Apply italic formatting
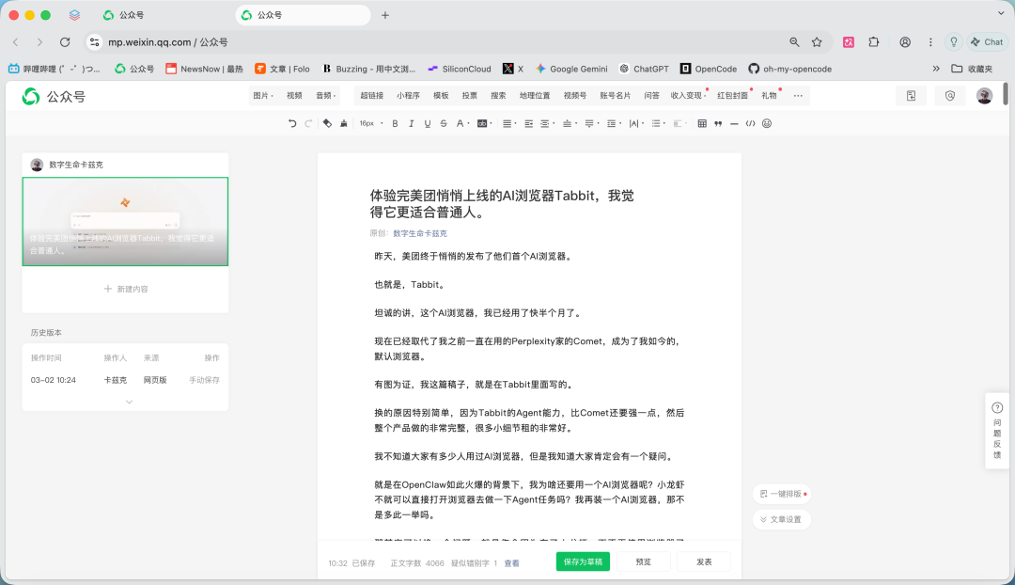This screenshot has width=1015, height=585. [x=411, y=123]
